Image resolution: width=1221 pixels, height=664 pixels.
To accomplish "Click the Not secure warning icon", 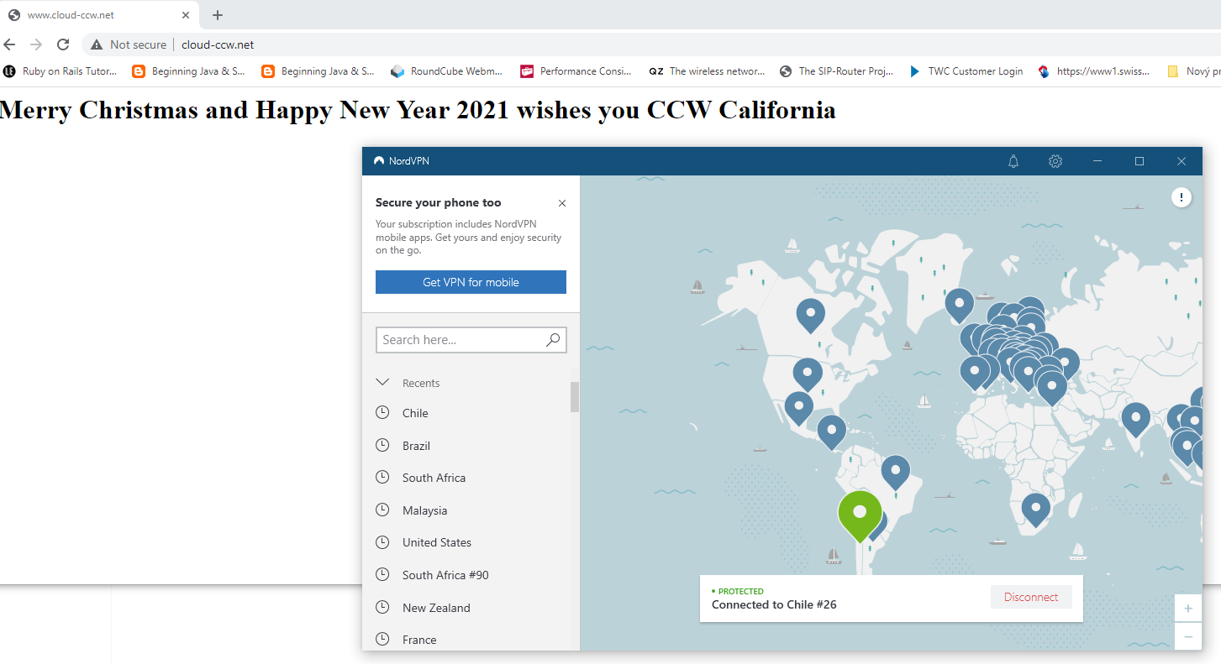I will [97, 44].
